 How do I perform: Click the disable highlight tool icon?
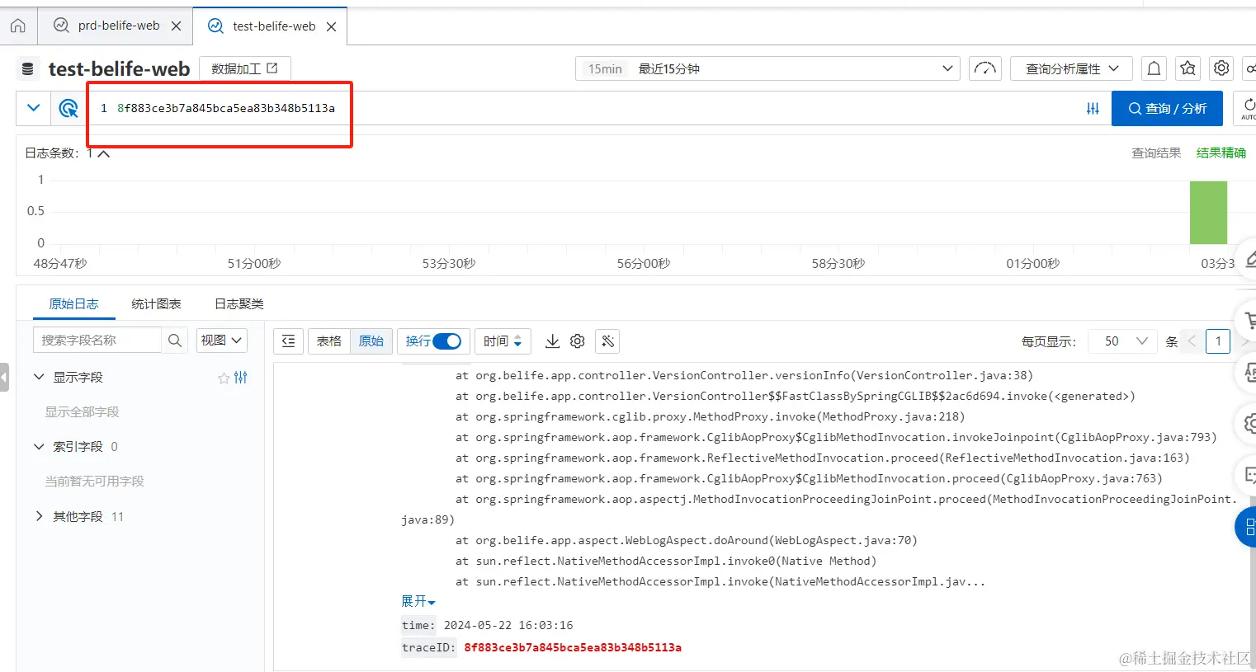(607, 341)
